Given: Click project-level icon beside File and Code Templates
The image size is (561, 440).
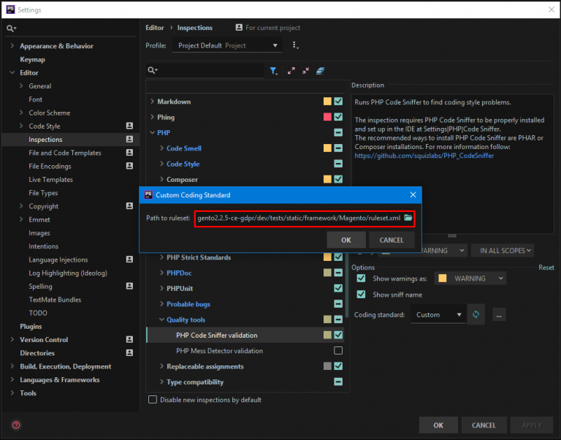Looking at the screenshot, I should (x=129, y=153).
